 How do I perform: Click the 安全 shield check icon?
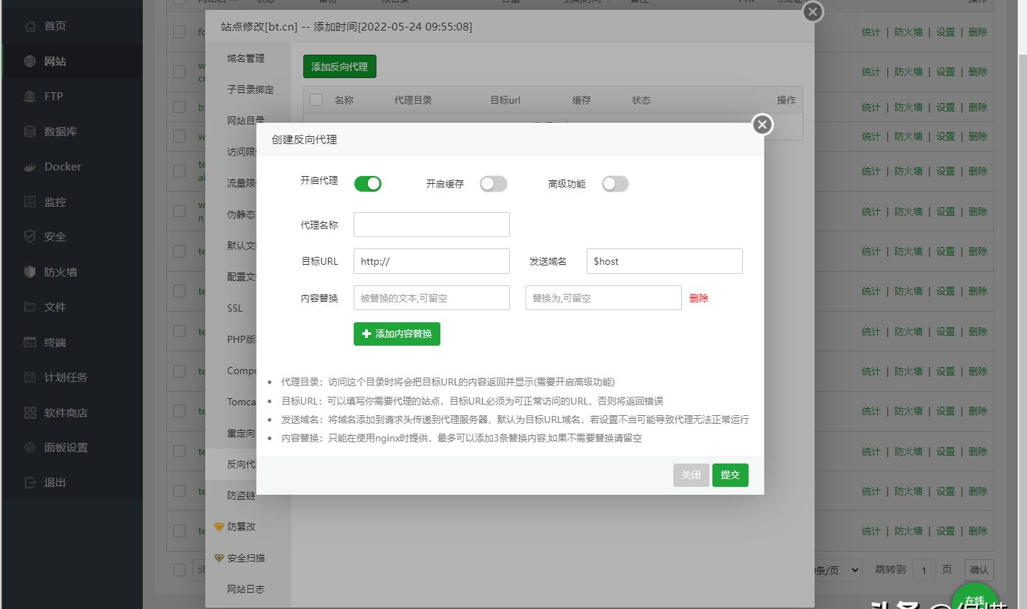pyautogui.click(x=30, y=236)
